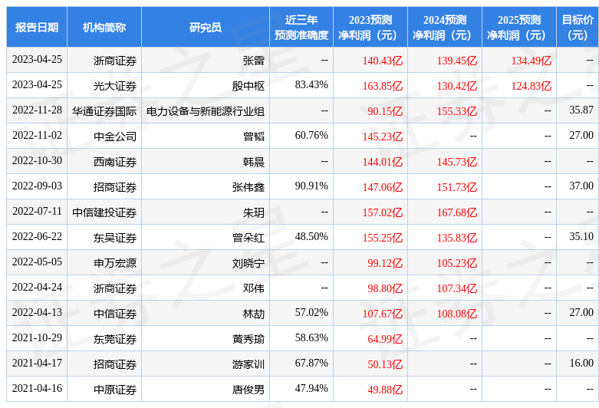Click the 124.83亿 2025 forecast
This screenshot has height=408, width=599.
pyautogui.click(x=532, y=86)
